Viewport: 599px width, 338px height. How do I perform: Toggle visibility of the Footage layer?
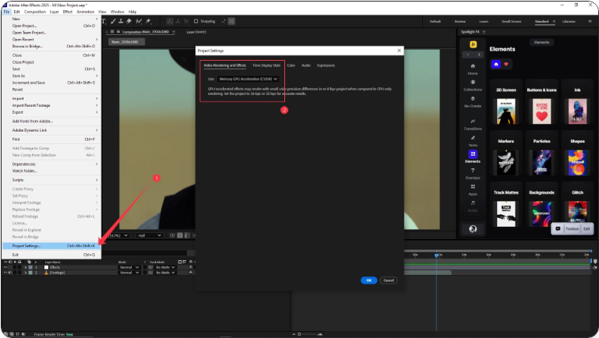[5, 273]
